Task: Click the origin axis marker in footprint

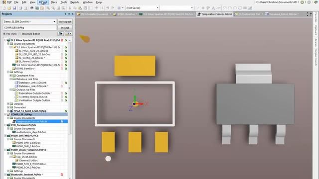Action: coord(135,104)
